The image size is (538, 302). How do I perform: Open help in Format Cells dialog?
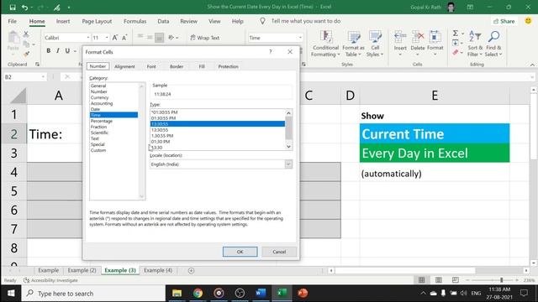coord(271,52)
